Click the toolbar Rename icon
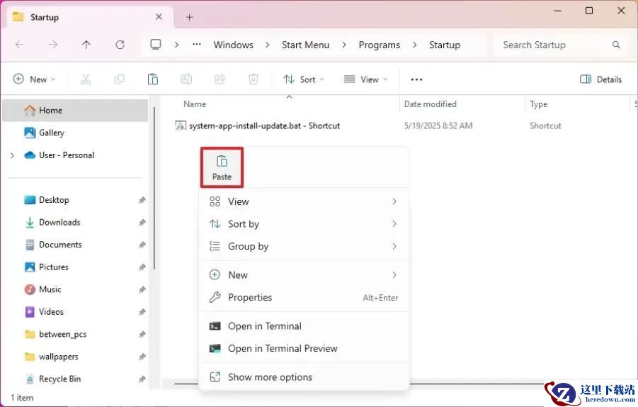 [186, 79]
